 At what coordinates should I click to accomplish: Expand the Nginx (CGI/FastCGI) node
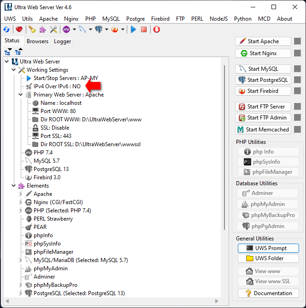20,202
